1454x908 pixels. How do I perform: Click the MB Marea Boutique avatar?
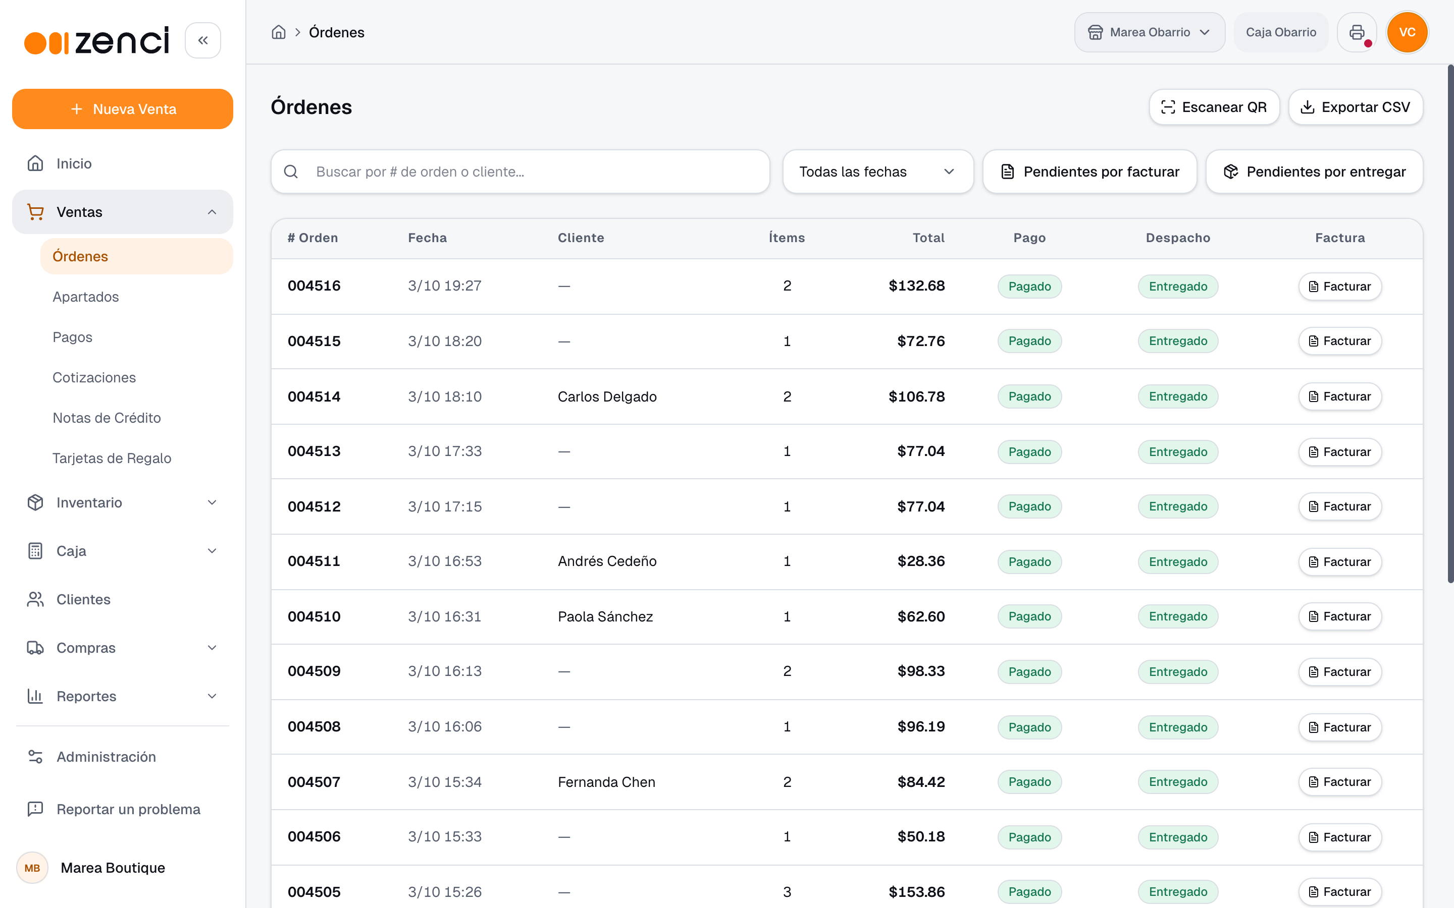click(x=32, y=868)
